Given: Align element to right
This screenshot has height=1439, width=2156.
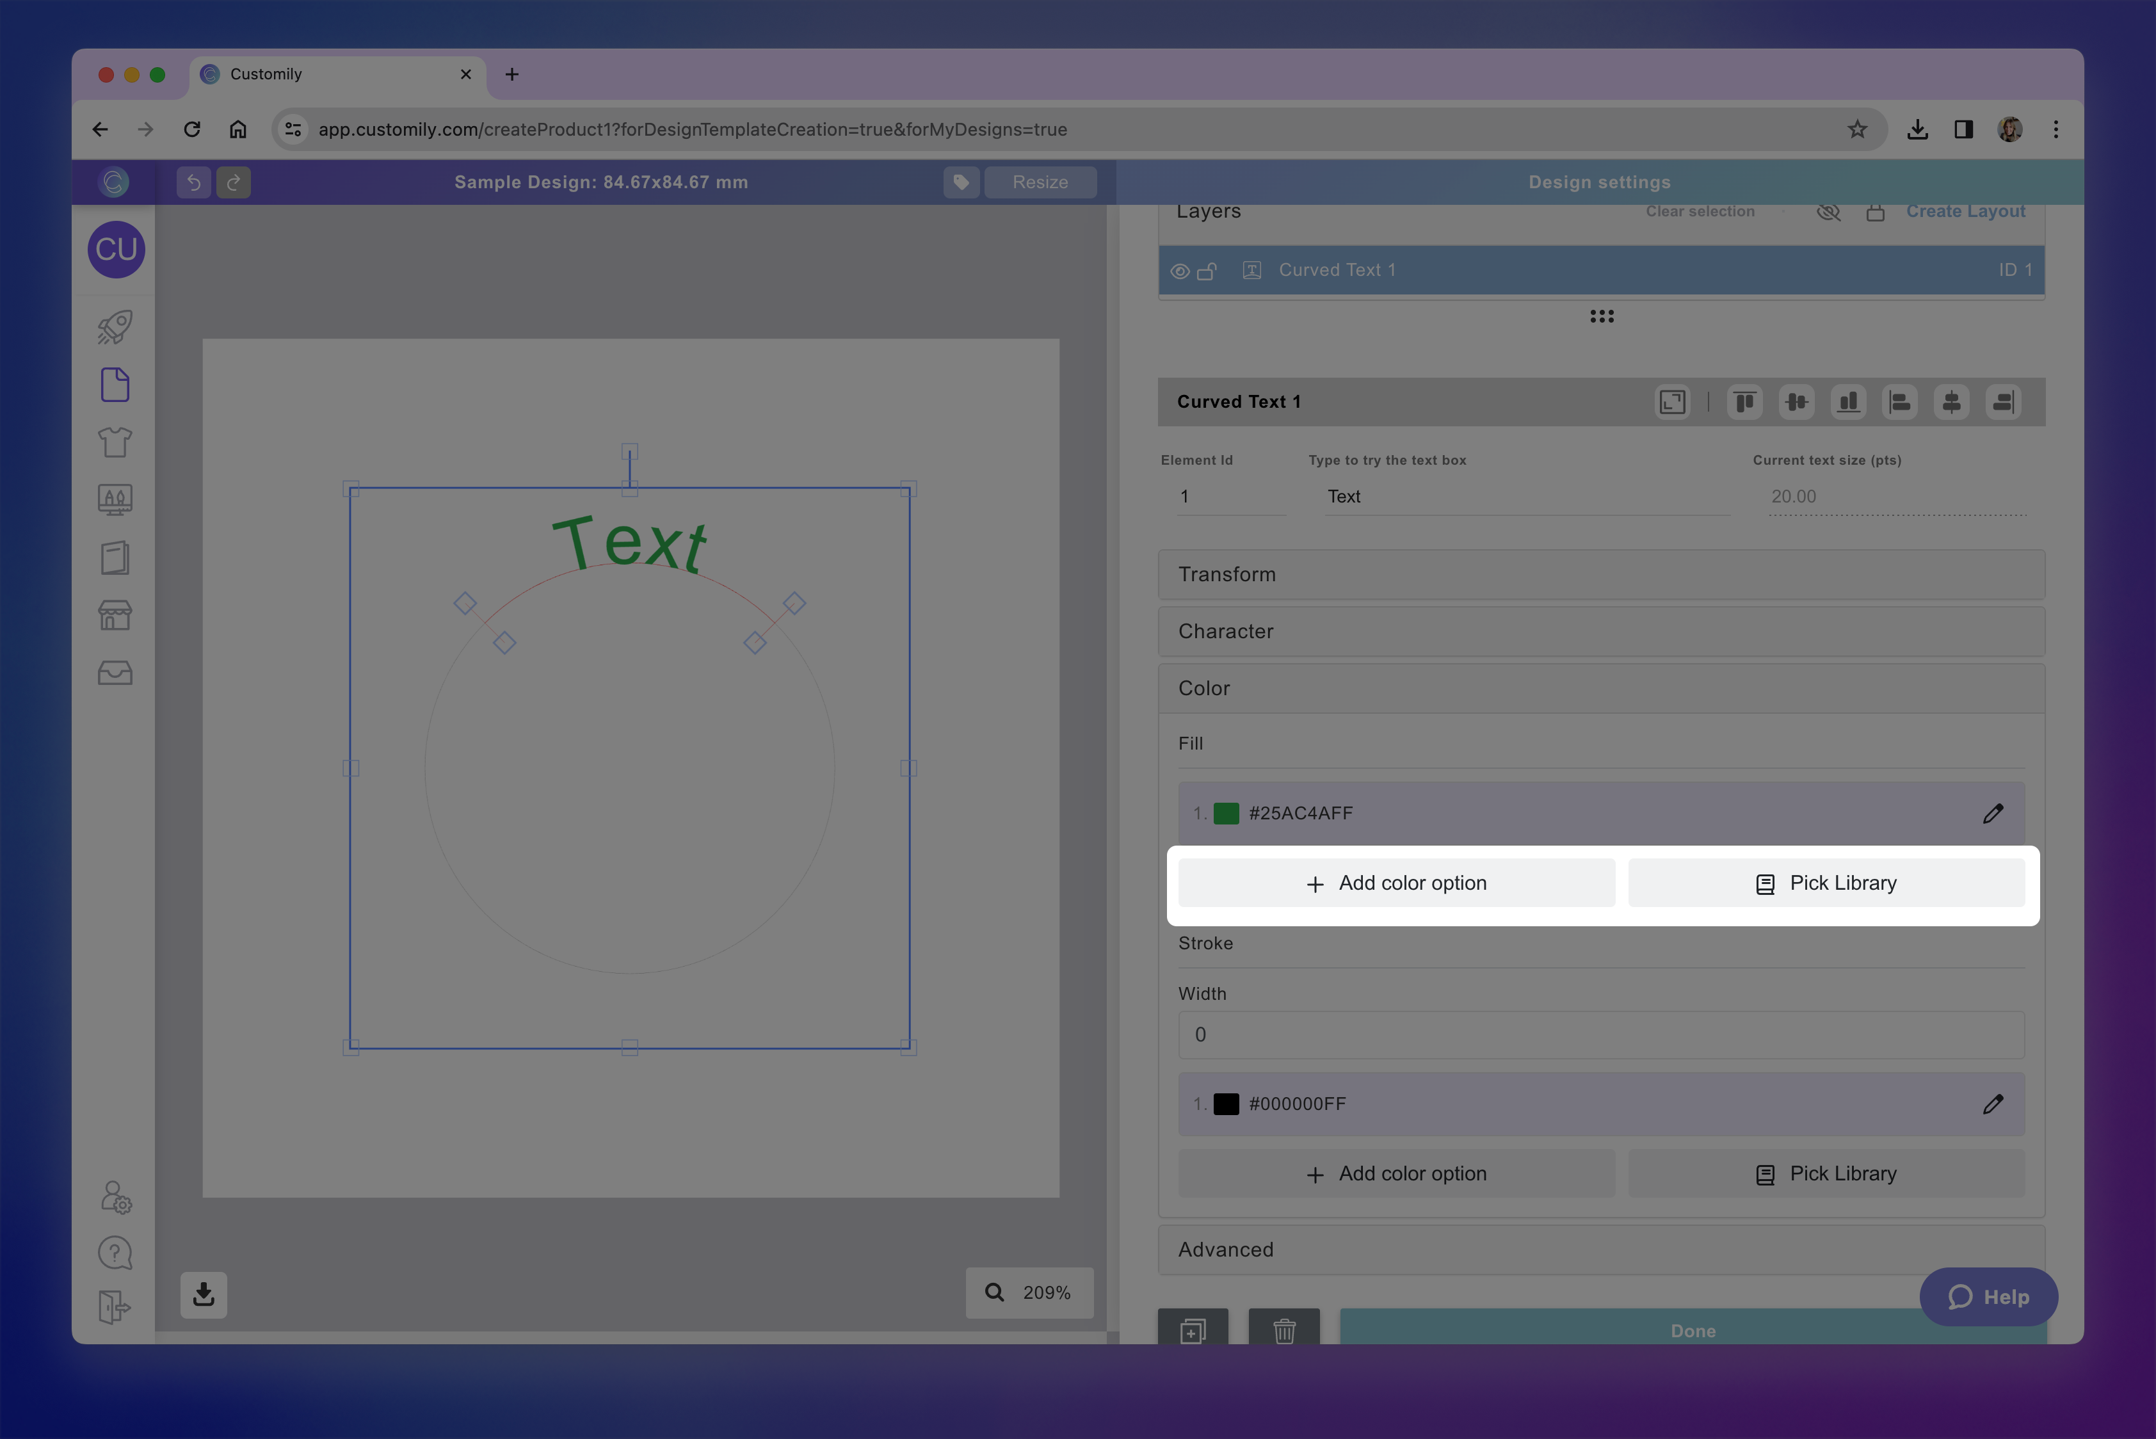Looking at the screenshot, I should [x=2004, y=402].
